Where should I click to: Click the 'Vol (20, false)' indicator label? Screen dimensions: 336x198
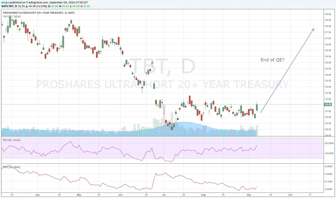pyautogui.click(x=12, y=16)
